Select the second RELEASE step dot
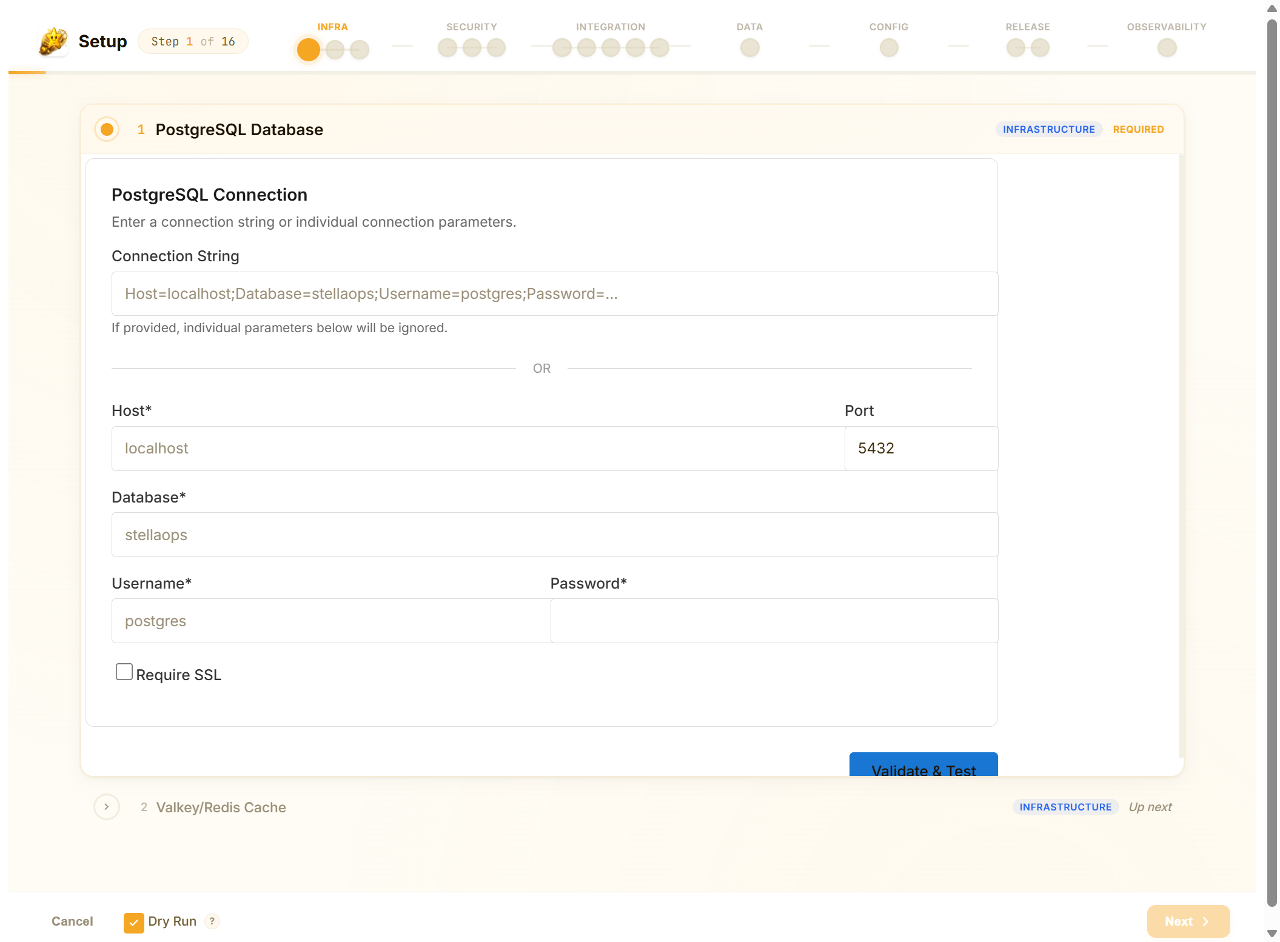The height and width of the screenshot is (942, 1280). tap(1040, 47)
